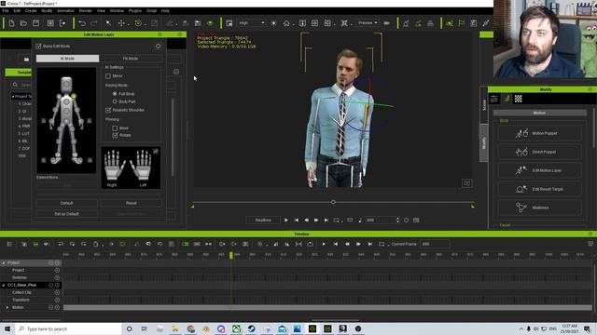Screen dimensions: 597x335
Task: Click the Home view icon
Action: [286, 23]
